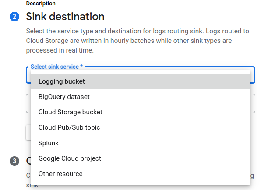Screen dimensions: 275x190
Task: Click the vertical stepper line under step 2
Action: coord(14,89)
